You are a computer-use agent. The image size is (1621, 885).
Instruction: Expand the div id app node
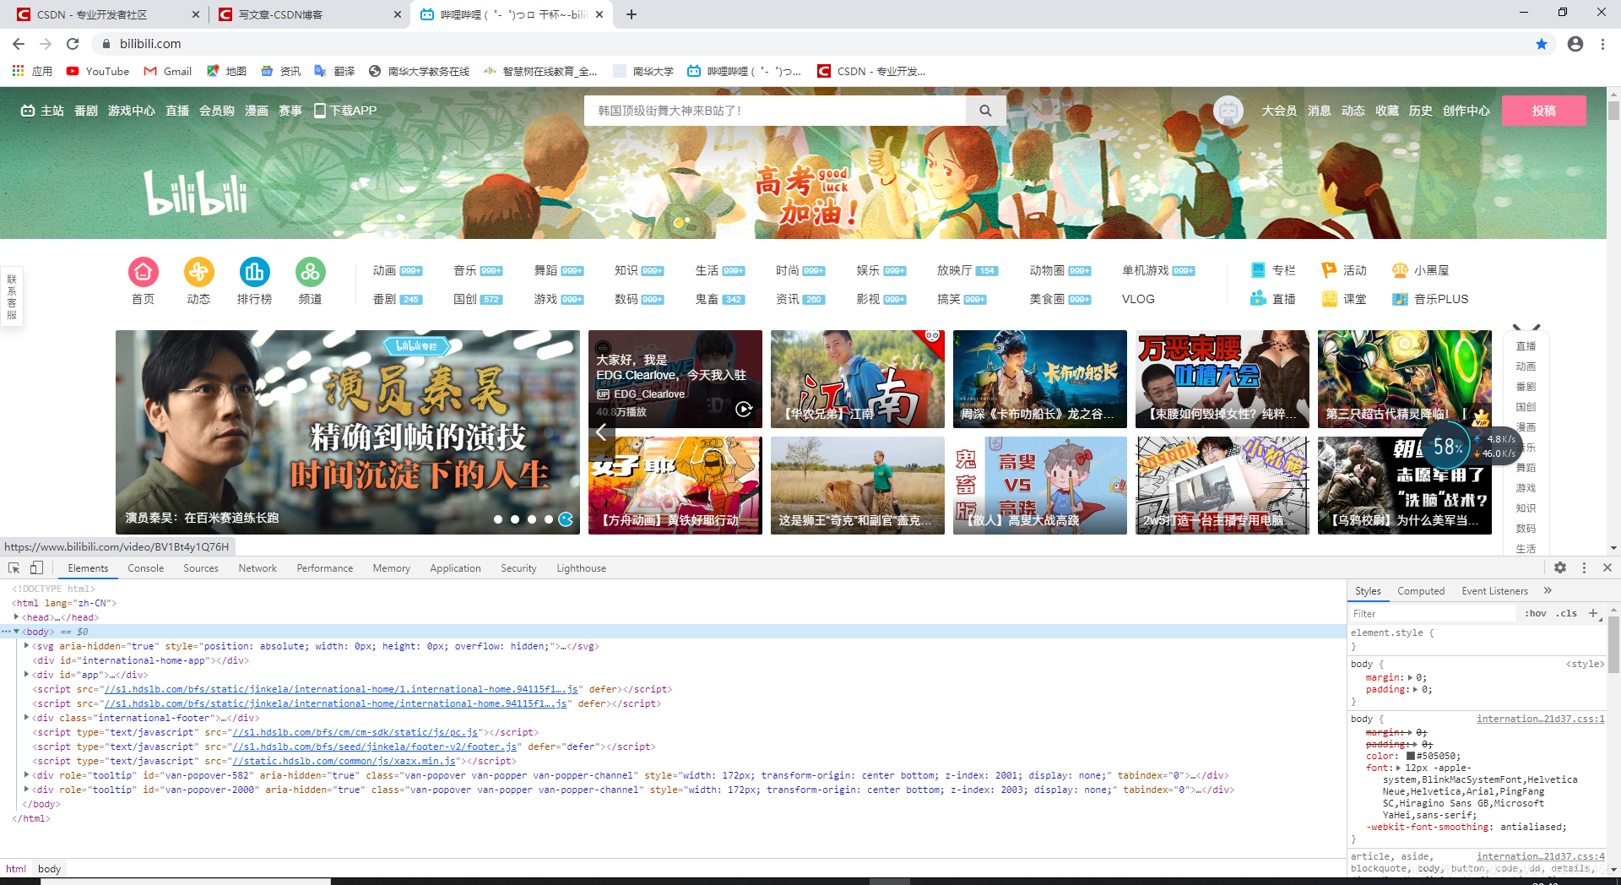click(27, 675)
